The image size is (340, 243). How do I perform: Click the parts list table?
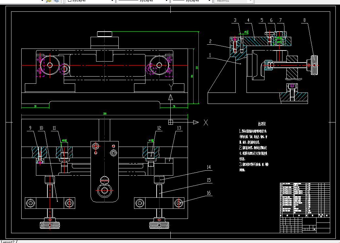pyautogui.click(x=305, y=200)
